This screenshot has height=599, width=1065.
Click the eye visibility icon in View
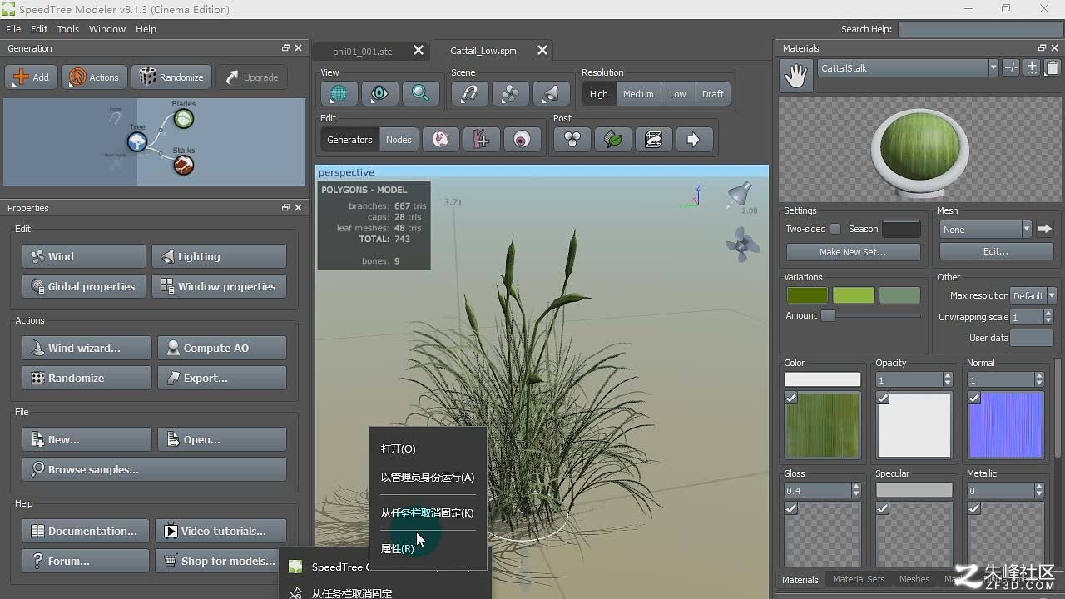click(379, 94)
